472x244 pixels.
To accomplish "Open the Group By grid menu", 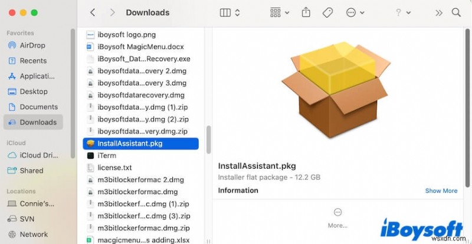I will pos(279,12).
